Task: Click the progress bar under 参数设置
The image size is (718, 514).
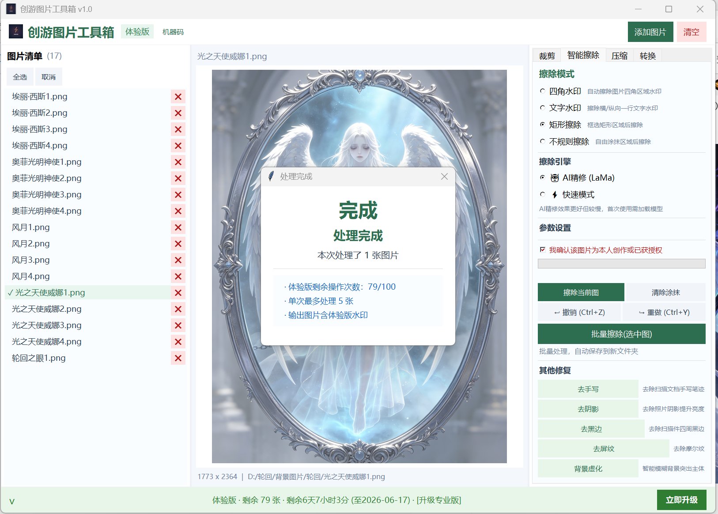Action: (x=621, y=264)
